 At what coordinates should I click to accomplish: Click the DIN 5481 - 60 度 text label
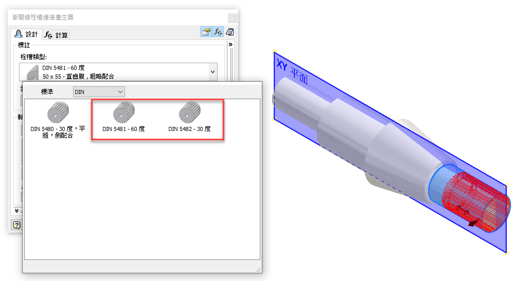click(123, 129)
